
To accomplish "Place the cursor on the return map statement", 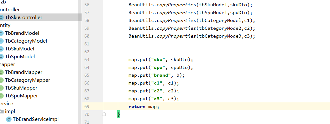I will pyautogui.click(x=144, y=106).
